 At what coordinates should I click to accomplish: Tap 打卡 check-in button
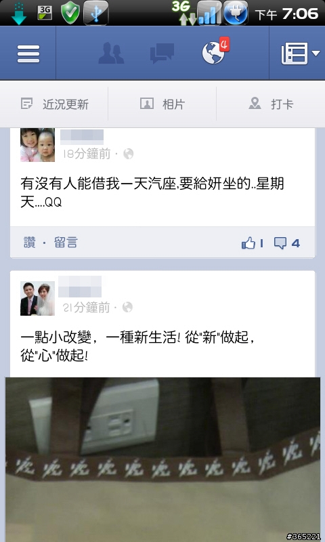(x=271, y=104)
